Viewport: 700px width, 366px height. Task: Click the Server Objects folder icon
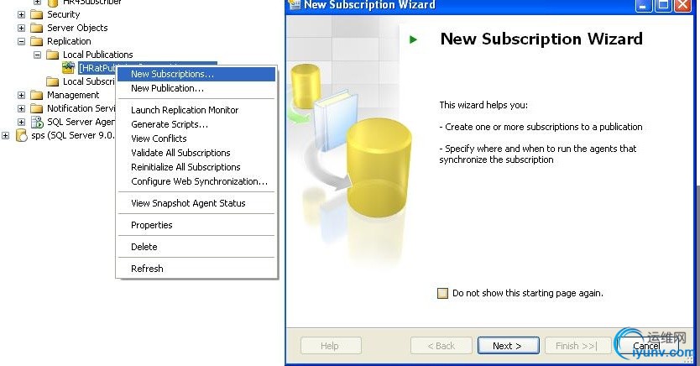pyautogui.click(x=37, y=28)
